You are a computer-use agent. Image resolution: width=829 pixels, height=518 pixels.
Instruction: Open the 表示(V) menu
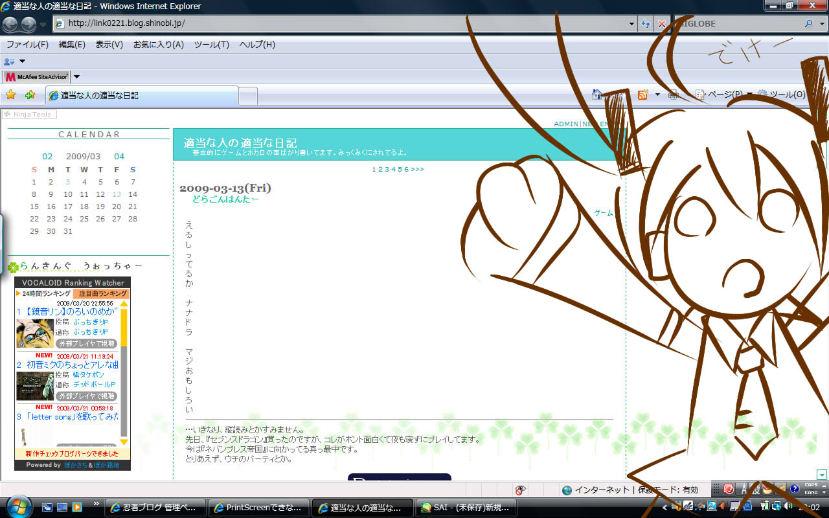point(109,45)
